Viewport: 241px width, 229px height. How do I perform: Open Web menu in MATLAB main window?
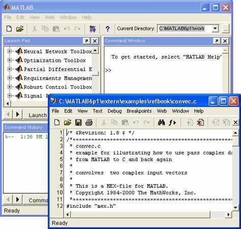pos(50,17)
